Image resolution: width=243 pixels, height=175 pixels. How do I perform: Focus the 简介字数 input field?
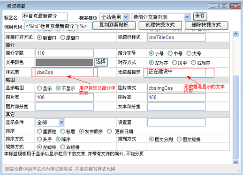click(x=65, y=53)
